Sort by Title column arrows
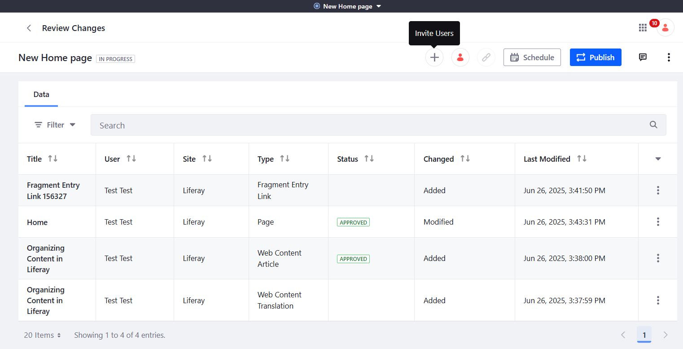 click(x=53, y=159)
